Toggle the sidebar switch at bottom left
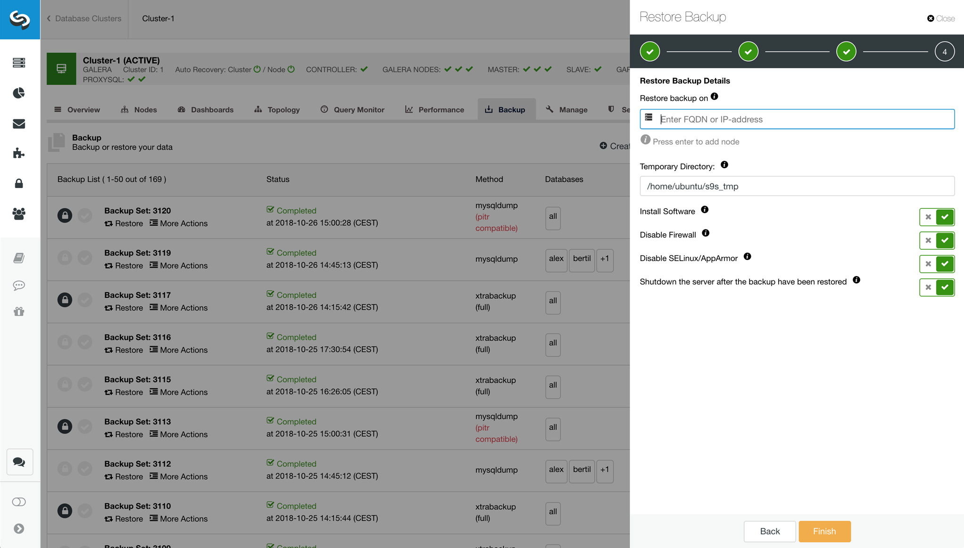Image resolution: width=964 pixels, height=548 pixels. (19, 502)
